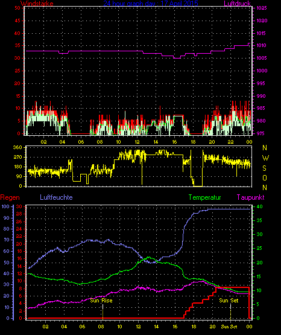The width and height of the screenshot is (281, 335).
Task: Click the '24 hour graph day : 17 April 2015' title
Action: tap(151, 4)
